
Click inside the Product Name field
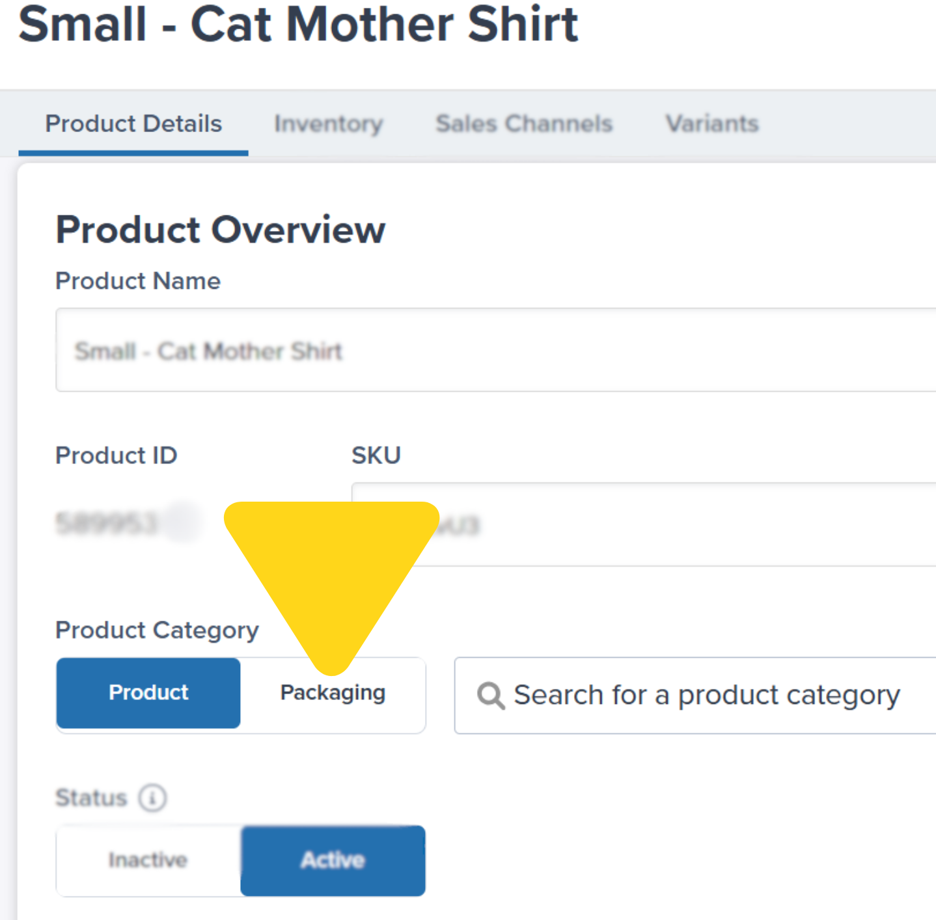click(x=456, y=351)
